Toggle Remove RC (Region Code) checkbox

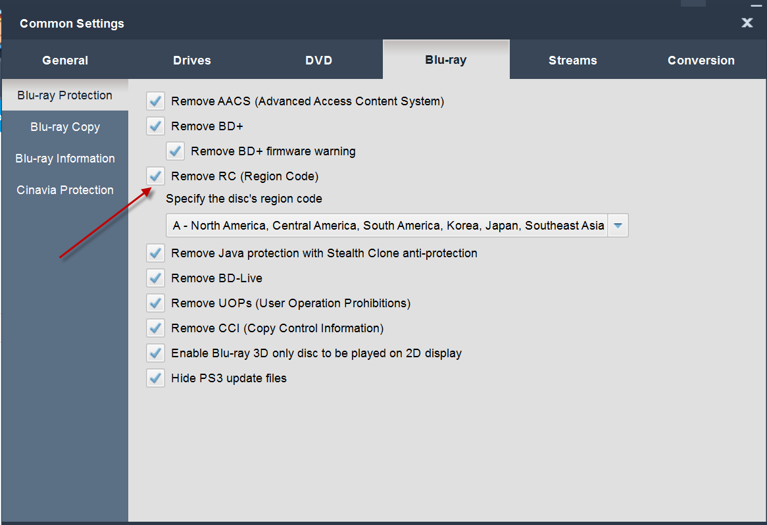pos(156,176)
